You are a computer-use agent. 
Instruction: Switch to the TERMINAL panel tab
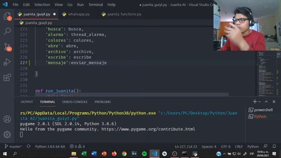[47, 102]
